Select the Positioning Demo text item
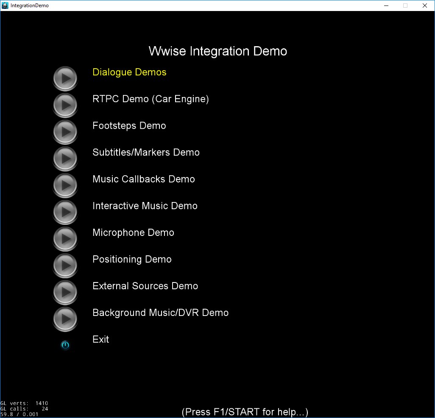The width and height of the screenshot is (435, 418). click(132, 259)
